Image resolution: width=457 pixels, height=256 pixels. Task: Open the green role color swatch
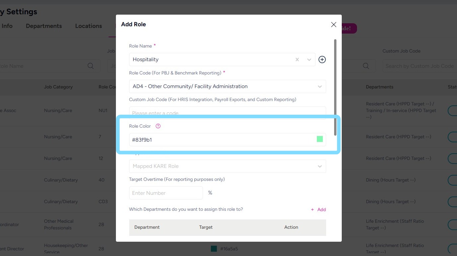coord(320,139)
